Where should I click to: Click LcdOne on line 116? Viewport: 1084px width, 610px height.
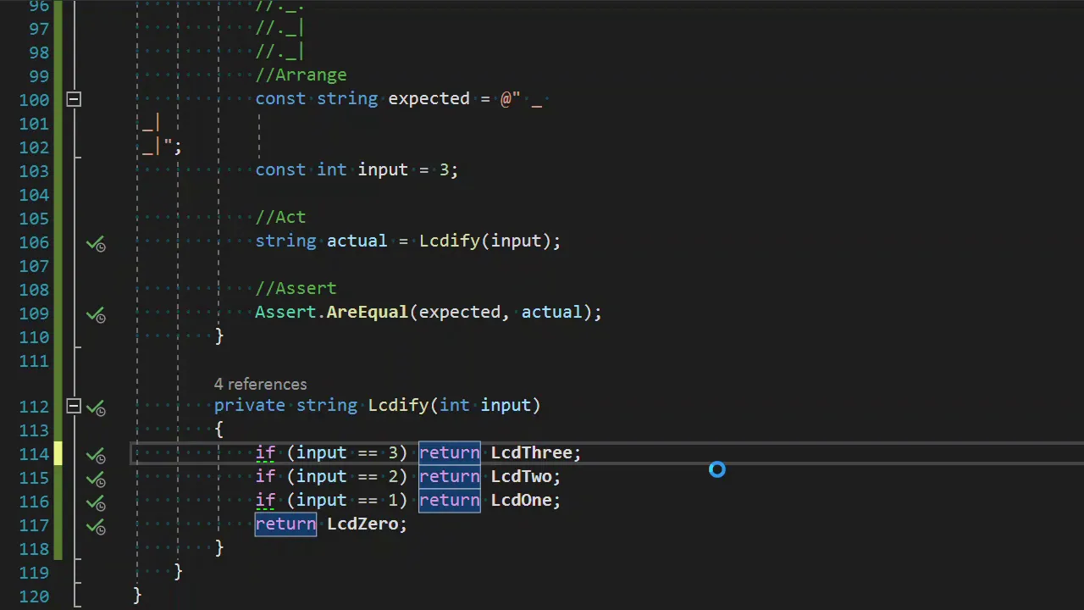pos(521,500)
